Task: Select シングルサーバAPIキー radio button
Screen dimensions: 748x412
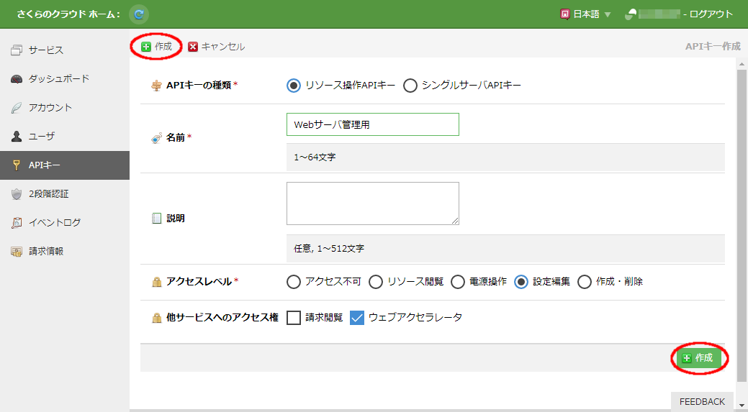Action: tap(410, 86)
